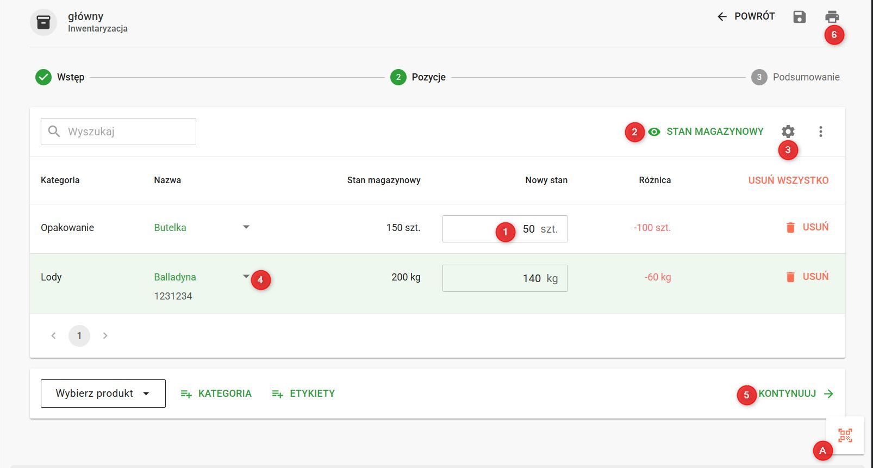Toggle STAN MAGAZYNOWY visibility

click(706, 132)
